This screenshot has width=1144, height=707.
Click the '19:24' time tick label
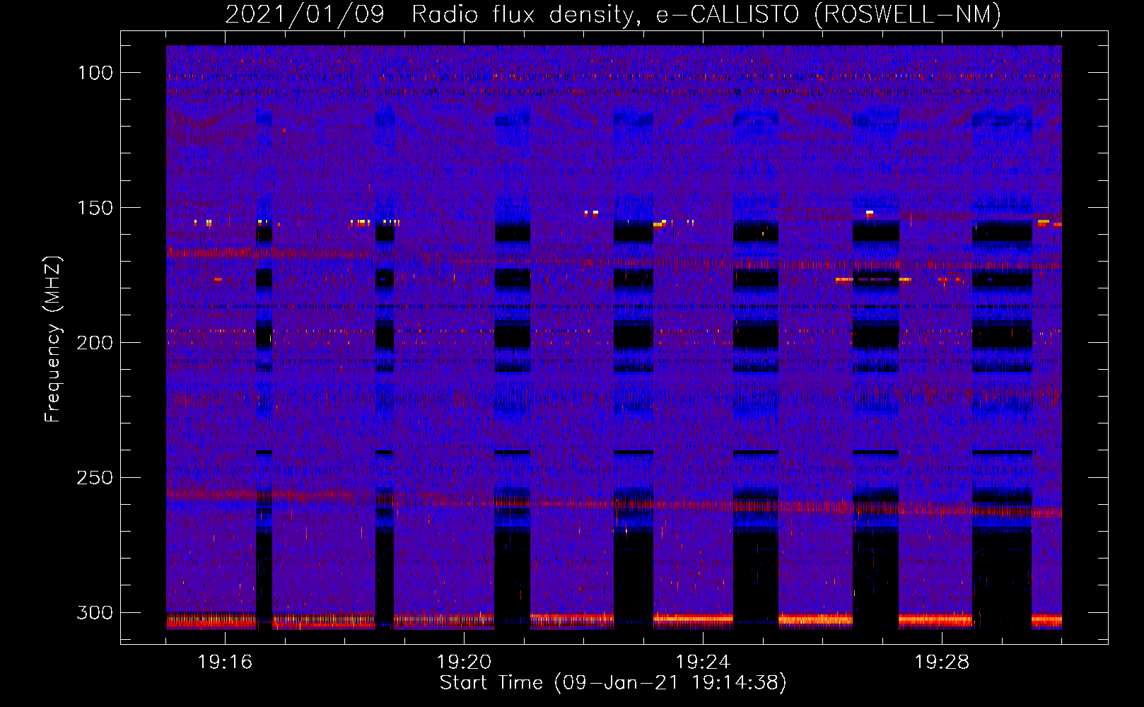pyautogui.click(x=703, y=662)
